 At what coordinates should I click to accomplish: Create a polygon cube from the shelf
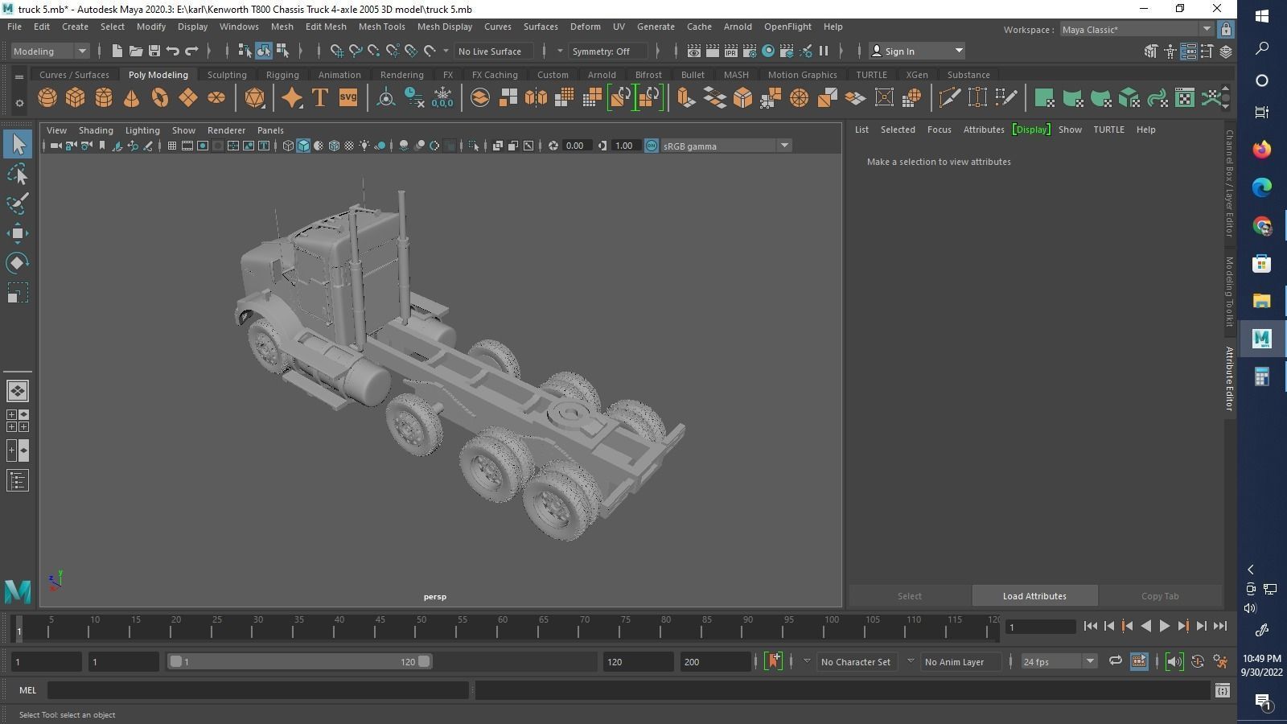pyautogui.click(x=76, y=98)
